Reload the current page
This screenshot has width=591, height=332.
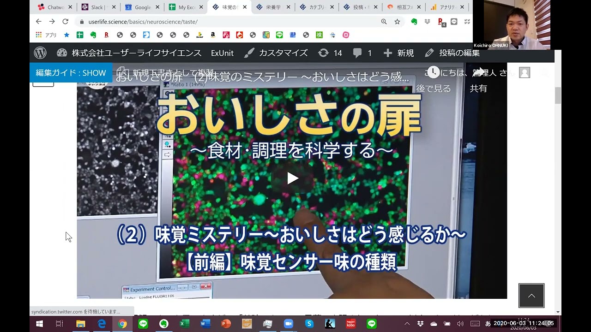click(x=66, y=22)
